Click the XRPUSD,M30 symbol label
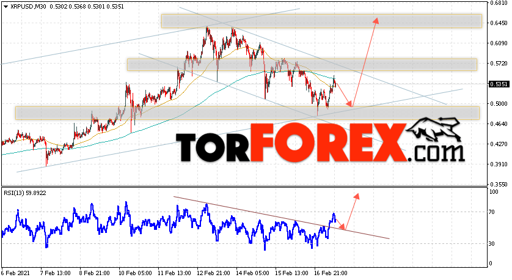This screenshot has height=280, width=512. tap(28, 7)
